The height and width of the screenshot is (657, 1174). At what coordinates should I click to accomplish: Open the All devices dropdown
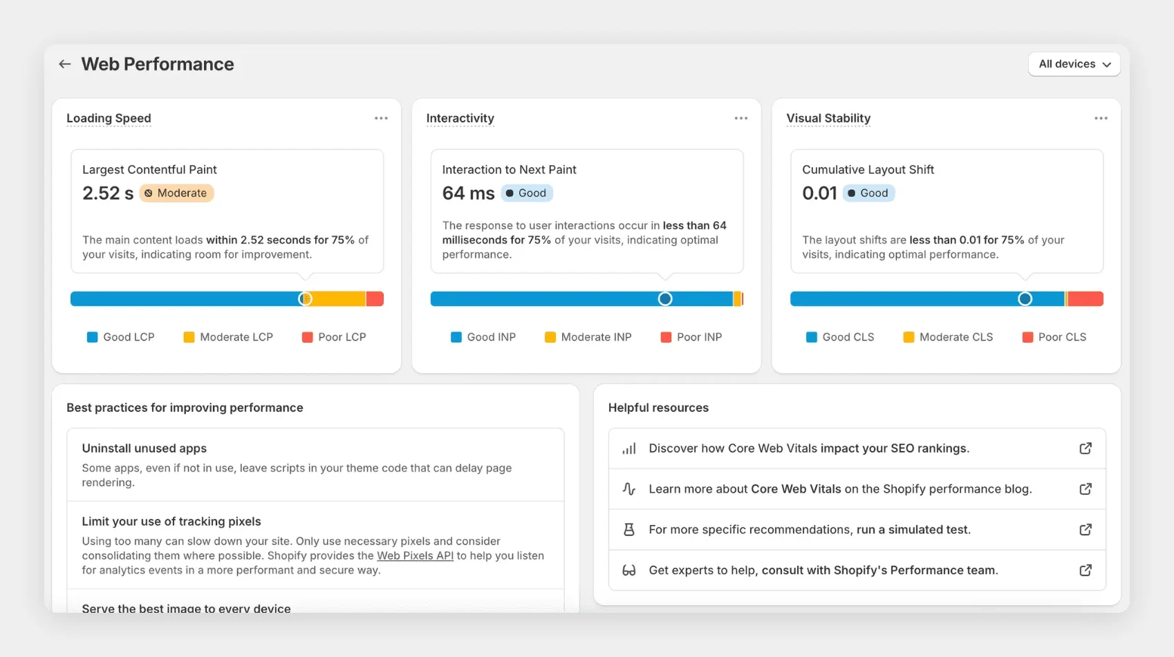[1074, 64]
